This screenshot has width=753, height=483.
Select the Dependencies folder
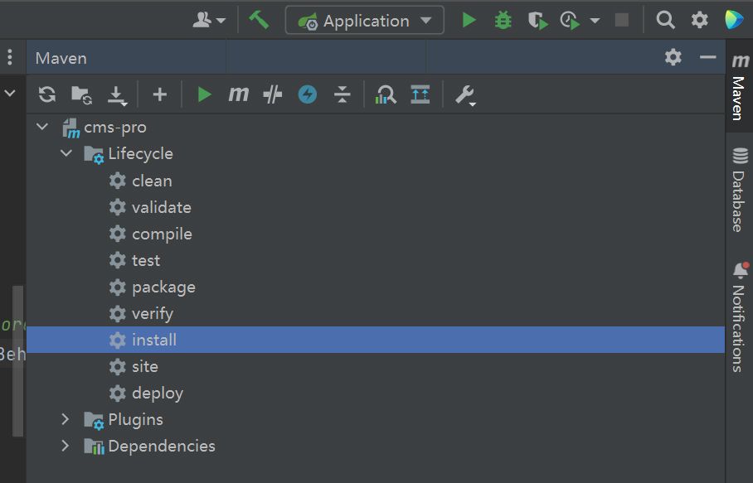coord(162,446)
